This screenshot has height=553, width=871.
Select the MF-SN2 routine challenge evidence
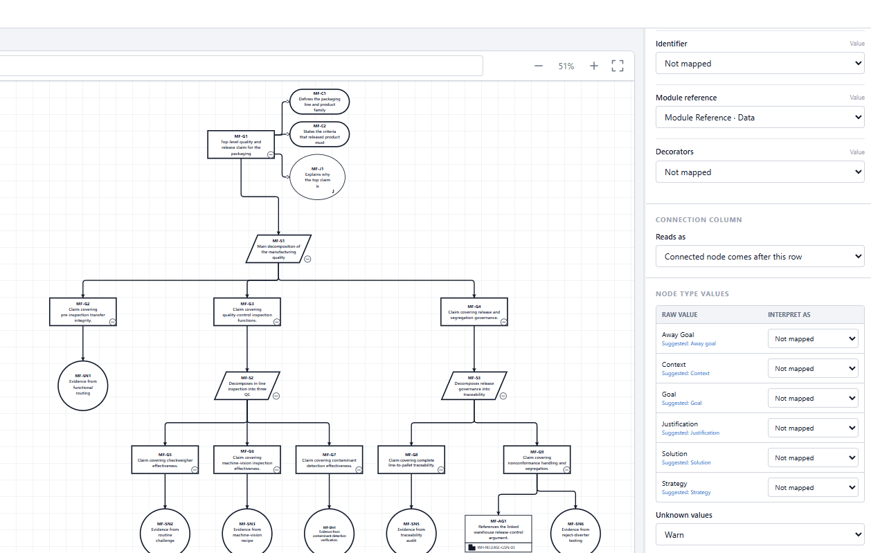(165, 532)
